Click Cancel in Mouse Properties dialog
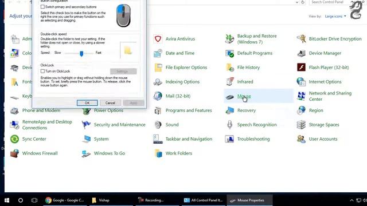The height and width of the screenshot is (206, 367). pyautogui.click(x=110, y=103)
